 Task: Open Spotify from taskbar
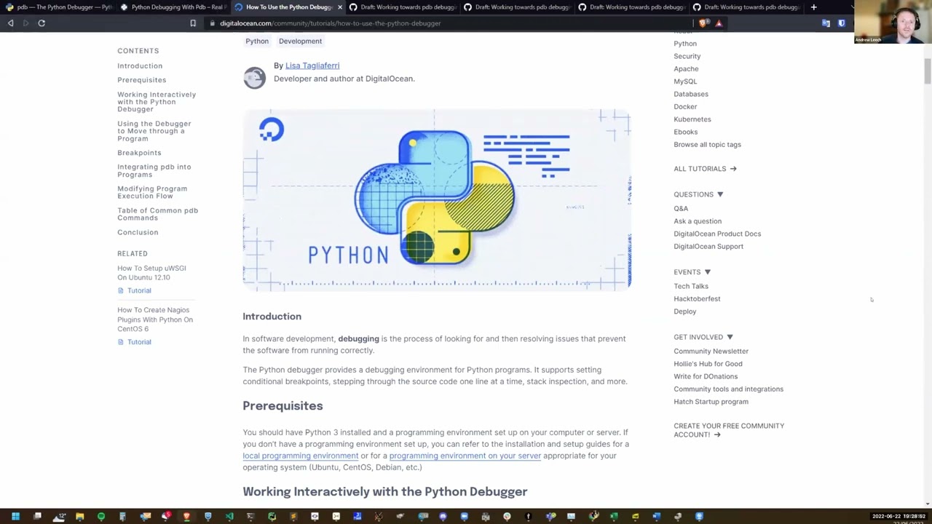coord(101,517)
